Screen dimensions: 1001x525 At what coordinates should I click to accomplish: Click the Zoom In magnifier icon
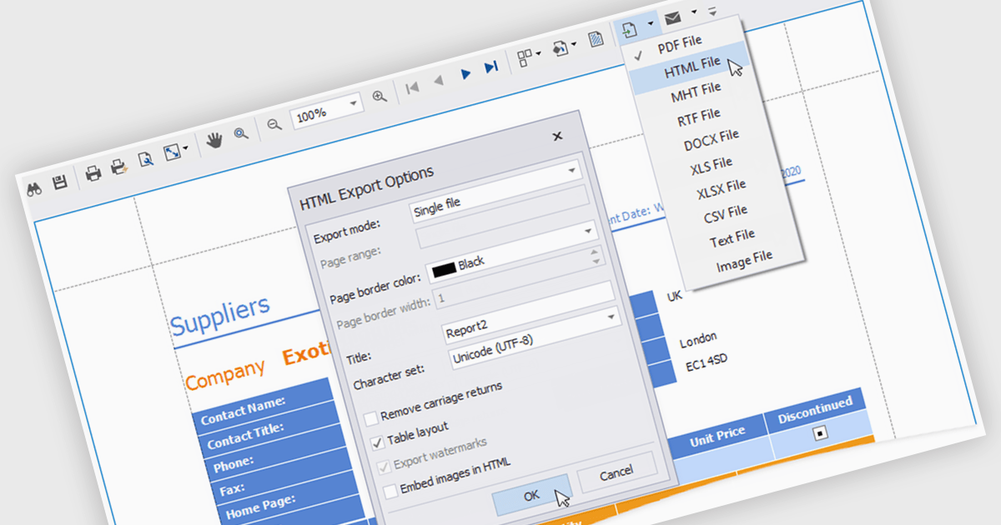380,97
